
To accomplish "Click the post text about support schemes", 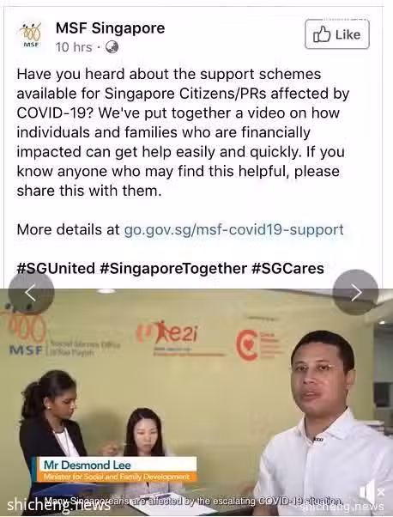I will point(183,132).
